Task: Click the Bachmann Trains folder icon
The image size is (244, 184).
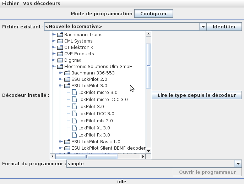Action: point(60,34)
